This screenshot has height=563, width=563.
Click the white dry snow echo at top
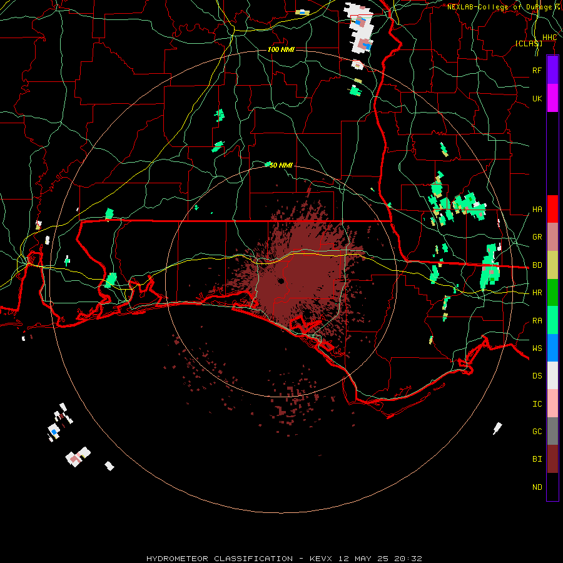click(359, 27)
